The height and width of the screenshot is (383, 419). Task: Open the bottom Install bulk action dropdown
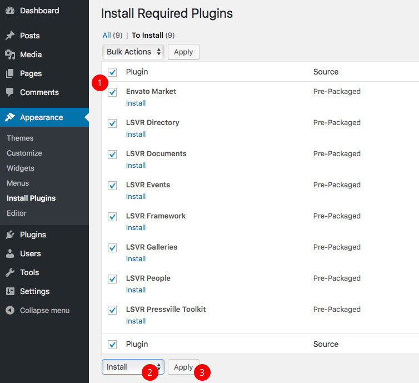133,367
